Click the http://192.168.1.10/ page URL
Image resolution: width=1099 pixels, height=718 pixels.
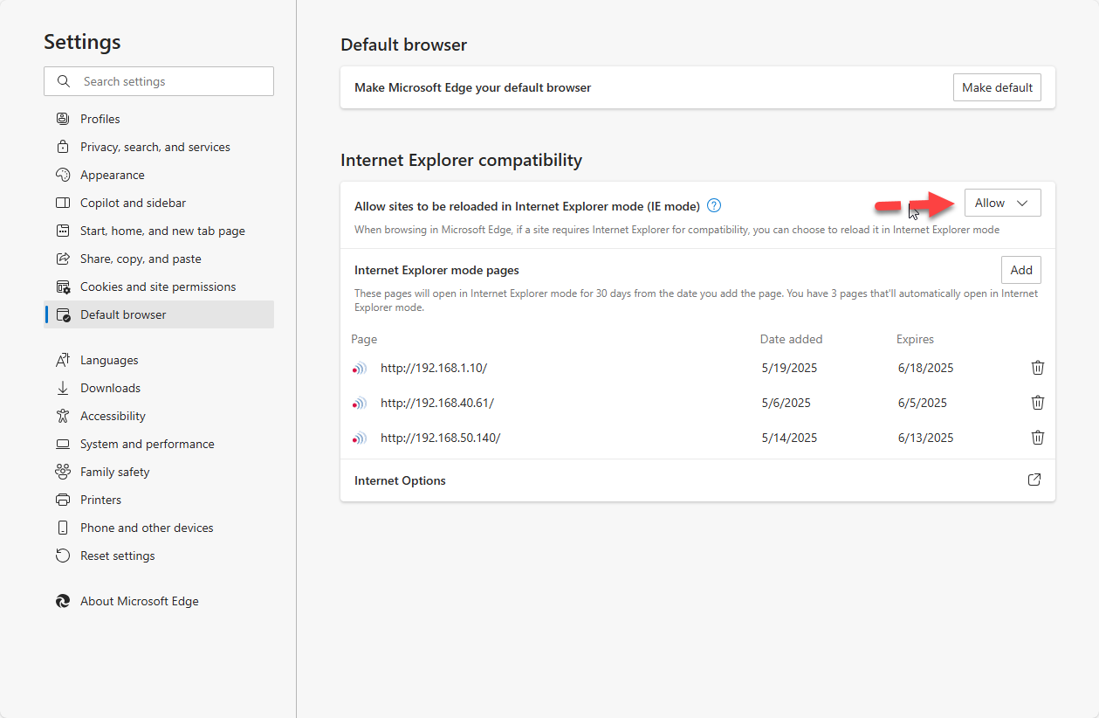pyautogui.click(x=434, y=368)
